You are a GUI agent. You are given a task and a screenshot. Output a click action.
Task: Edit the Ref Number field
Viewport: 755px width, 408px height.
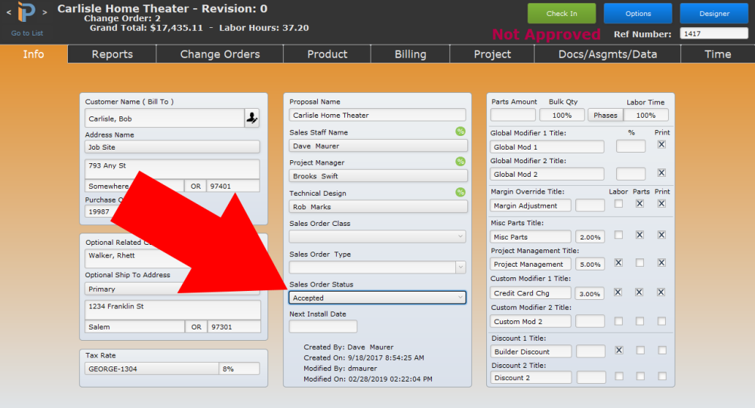click(714, 34)
